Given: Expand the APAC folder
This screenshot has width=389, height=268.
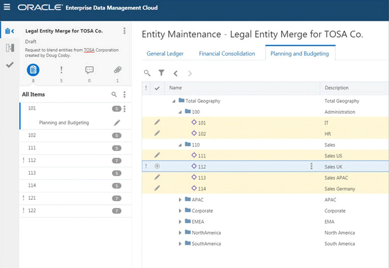Looking at the screenshot, I should click(180, 200).
